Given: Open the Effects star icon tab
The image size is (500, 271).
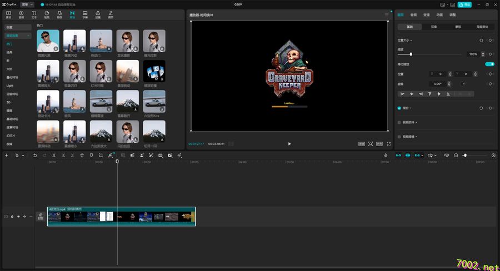Looking at the screenshot, I should (59, 14).
